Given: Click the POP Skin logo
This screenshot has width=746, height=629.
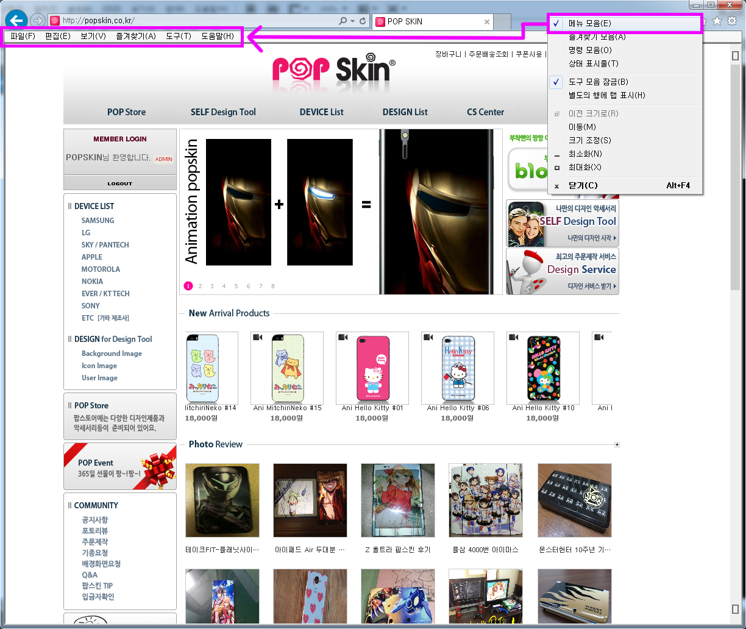Looking at the screenshot, I should click(x=333, y=71).
